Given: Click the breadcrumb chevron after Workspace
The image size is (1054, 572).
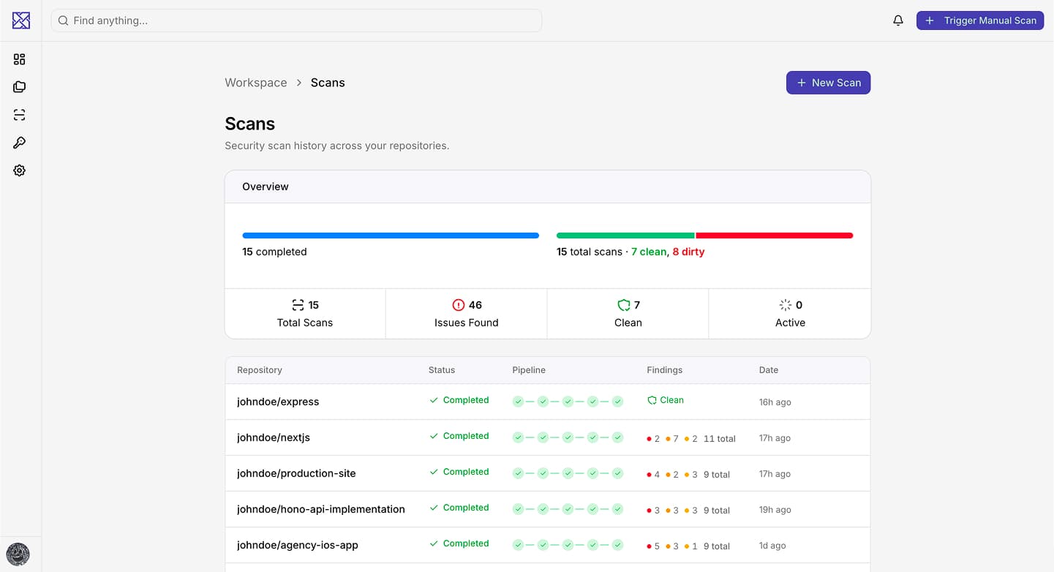Looking at the screenshot, I should coord(298,83).
